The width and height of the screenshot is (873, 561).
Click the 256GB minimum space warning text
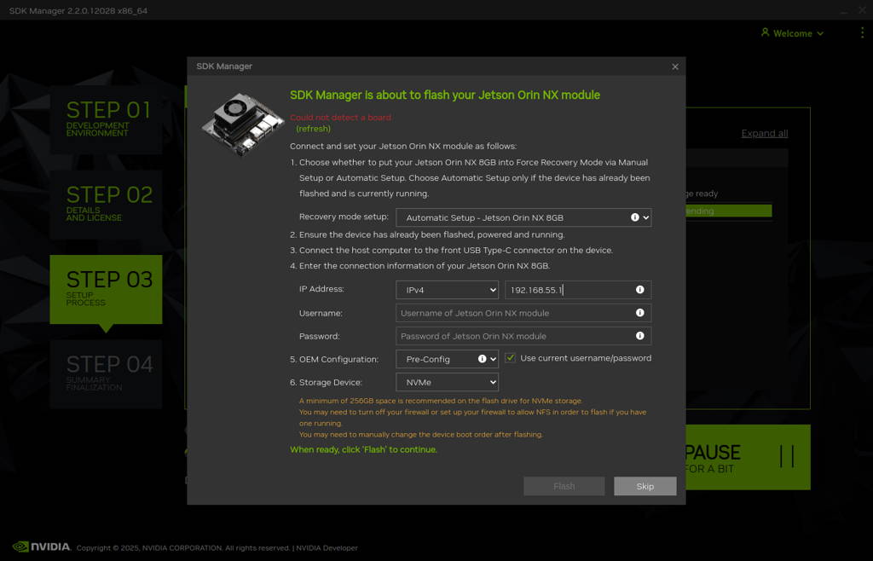pyautogui.click(x=441, y=401)
